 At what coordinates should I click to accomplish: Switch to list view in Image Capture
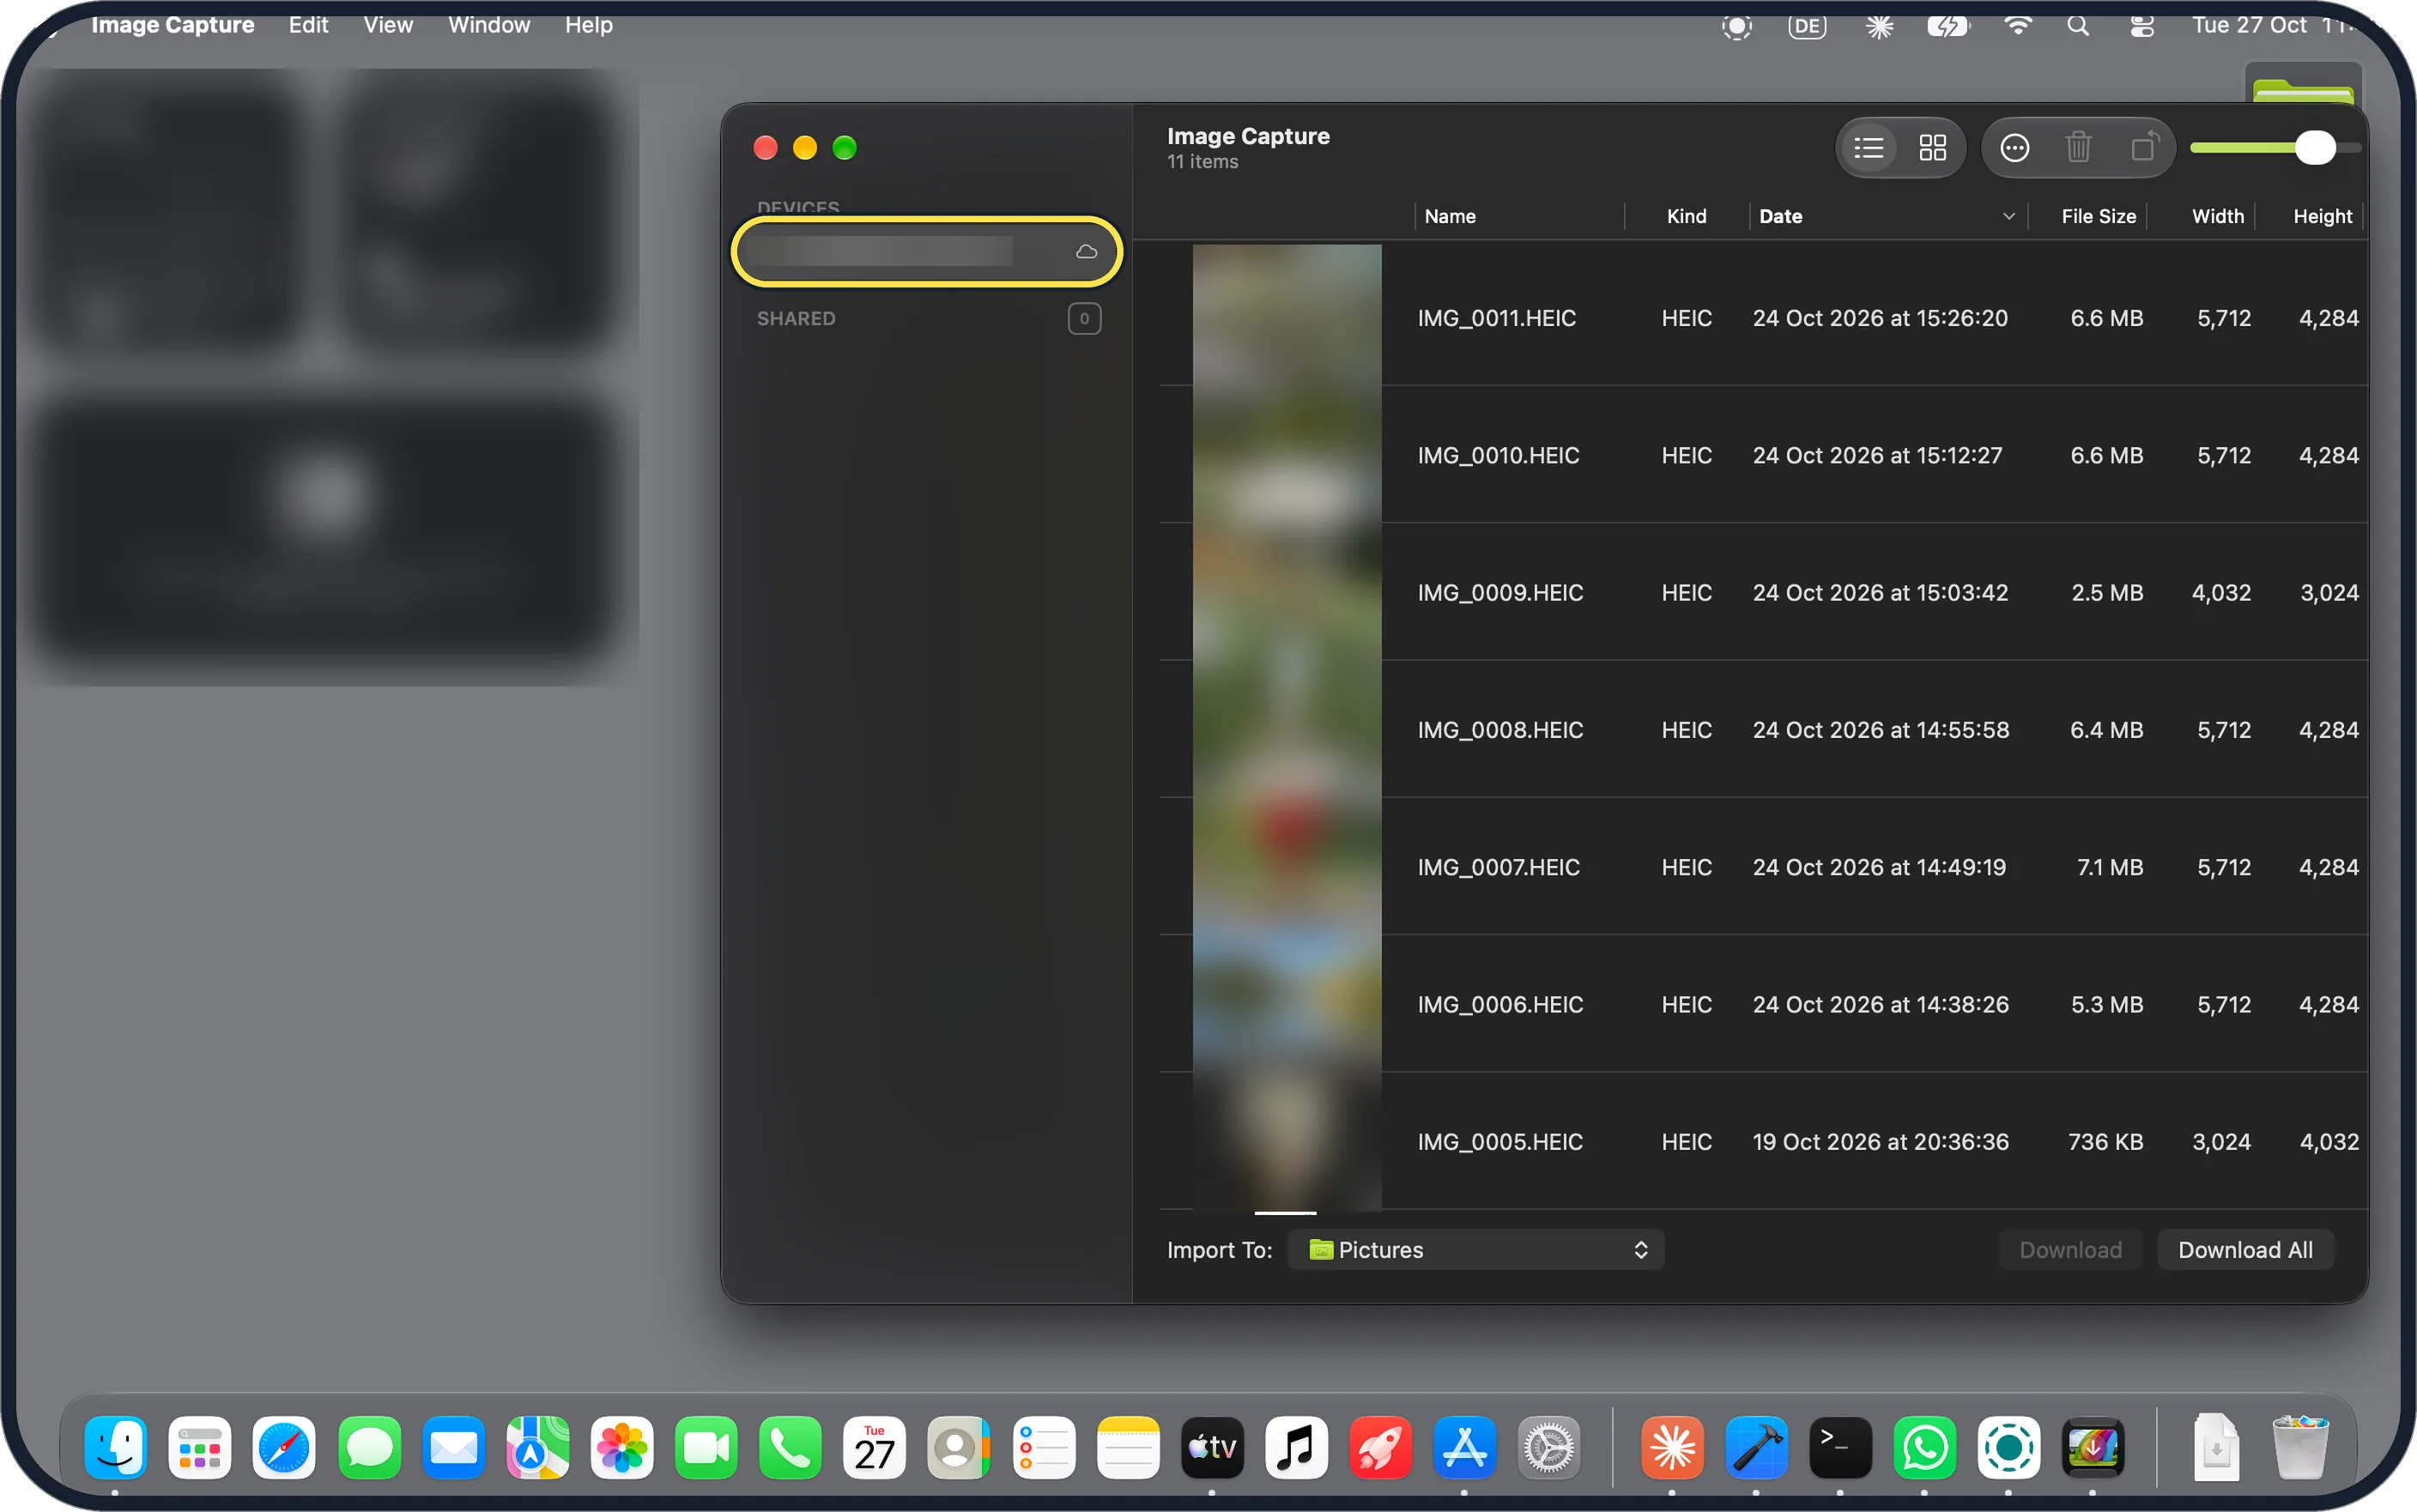click(1868, 148)
